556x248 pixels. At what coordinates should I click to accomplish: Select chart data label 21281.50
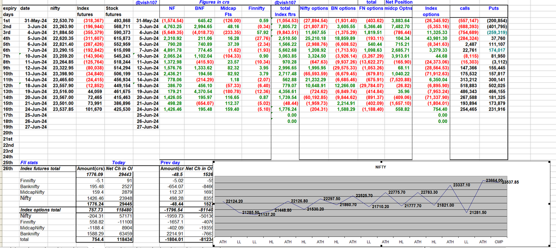(x=477, y=212)
